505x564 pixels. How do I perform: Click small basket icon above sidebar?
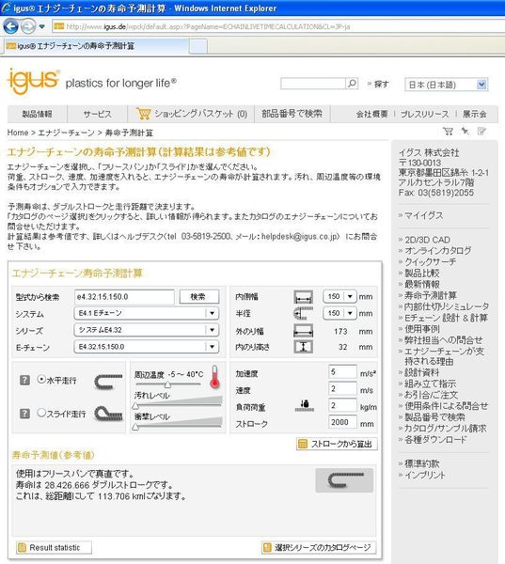449,131
